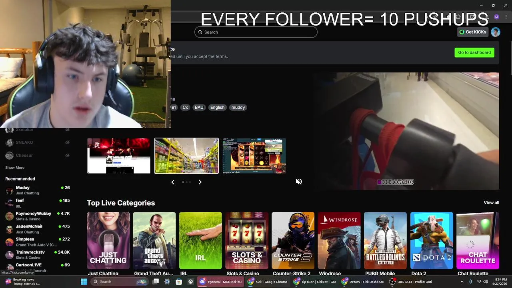Open Cheesur channel in sidebar

38,155
